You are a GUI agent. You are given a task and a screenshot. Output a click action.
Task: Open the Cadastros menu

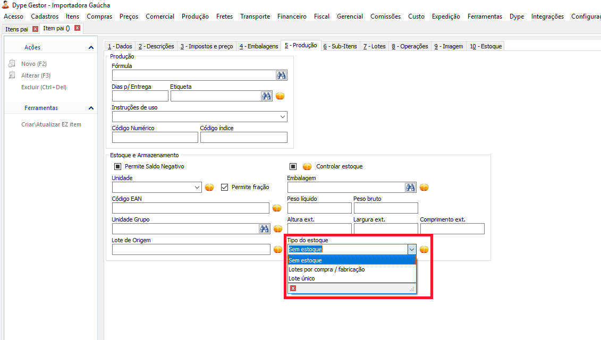point(45,16)
